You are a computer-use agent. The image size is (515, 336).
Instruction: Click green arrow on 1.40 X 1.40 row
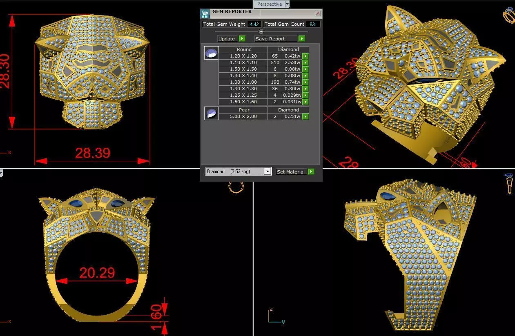point(305,76)
